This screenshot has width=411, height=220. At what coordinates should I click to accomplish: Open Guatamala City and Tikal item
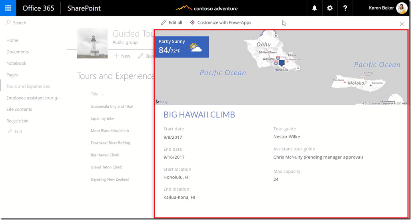[x=112, y=106]
